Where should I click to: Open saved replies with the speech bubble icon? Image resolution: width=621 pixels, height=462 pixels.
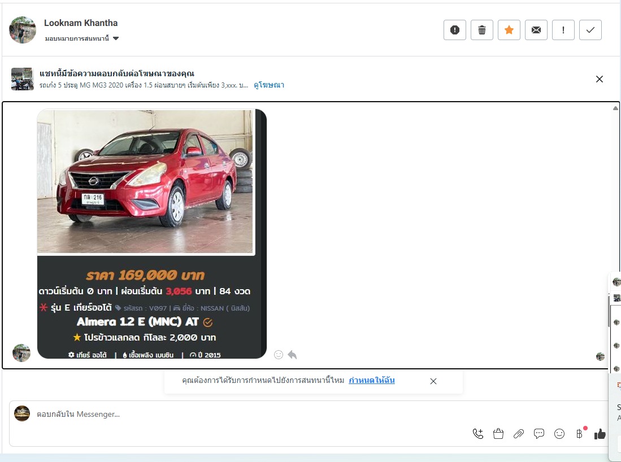tap(539, 434)
